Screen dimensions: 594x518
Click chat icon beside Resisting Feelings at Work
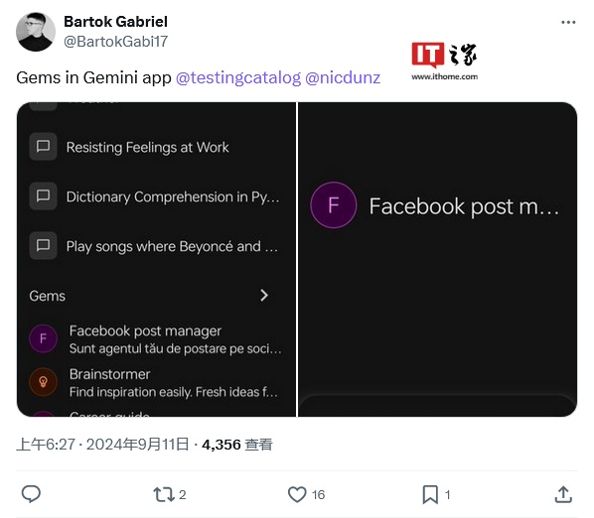pos(43,147)
